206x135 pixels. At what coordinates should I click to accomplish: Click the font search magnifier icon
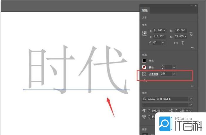pos(144,99)
